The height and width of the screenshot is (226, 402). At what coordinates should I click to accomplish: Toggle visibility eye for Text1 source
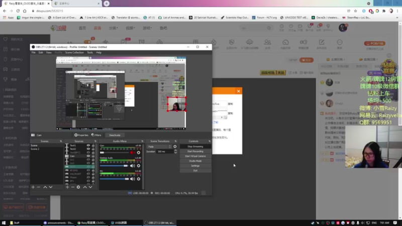coord(88,145)
